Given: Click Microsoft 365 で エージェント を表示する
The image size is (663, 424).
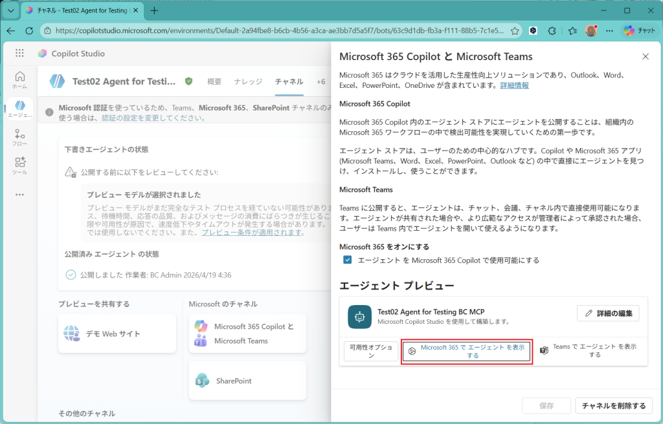Looking at the screenshot, I should pyautogui.click(x=467, y=351).
